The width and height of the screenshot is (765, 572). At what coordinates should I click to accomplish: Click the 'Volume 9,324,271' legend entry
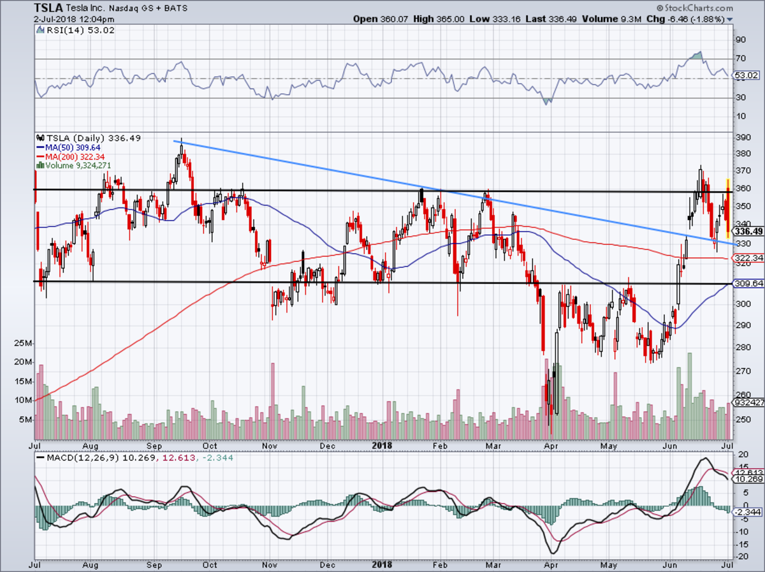73,165
